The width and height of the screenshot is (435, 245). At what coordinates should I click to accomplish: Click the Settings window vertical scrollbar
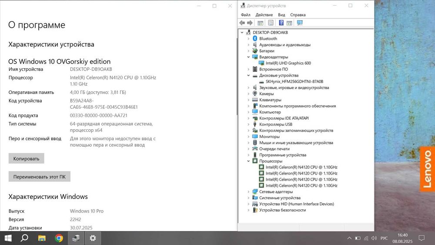(237, 76)
